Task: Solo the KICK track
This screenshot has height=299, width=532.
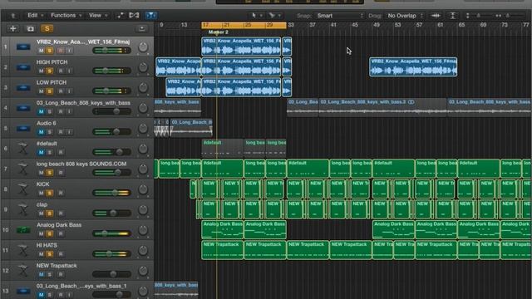Action: [50, 194]
